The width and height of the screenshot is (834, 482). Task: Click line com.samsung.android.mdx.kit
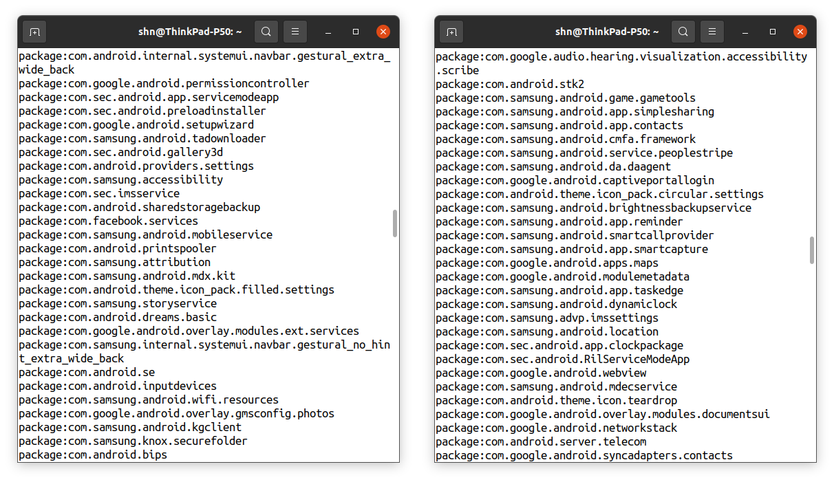(x=127, y=276)
